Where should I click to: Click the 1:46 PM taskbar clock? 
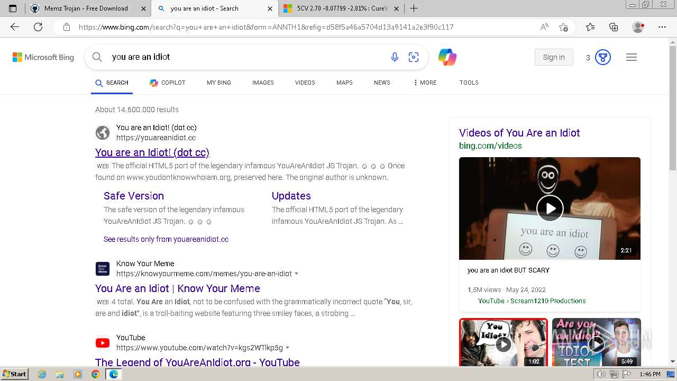click(x=649, y=374)
